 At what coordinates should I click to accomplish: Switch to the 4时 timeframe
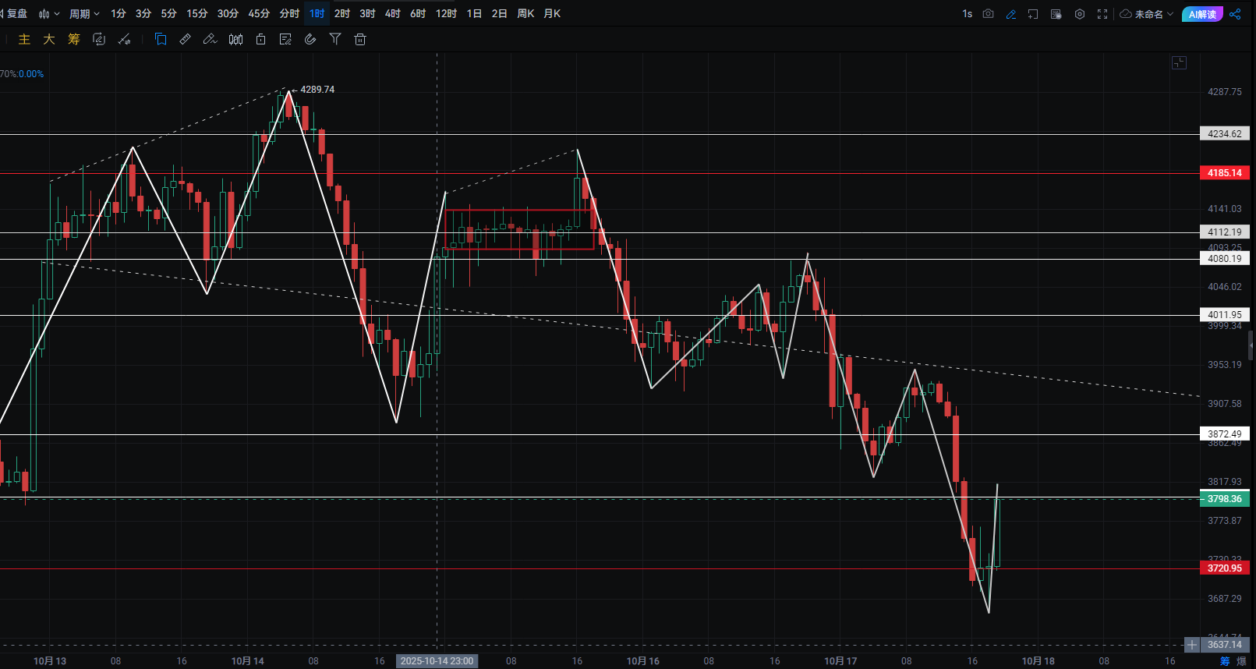pyautogui.click(x=393, y=14)
